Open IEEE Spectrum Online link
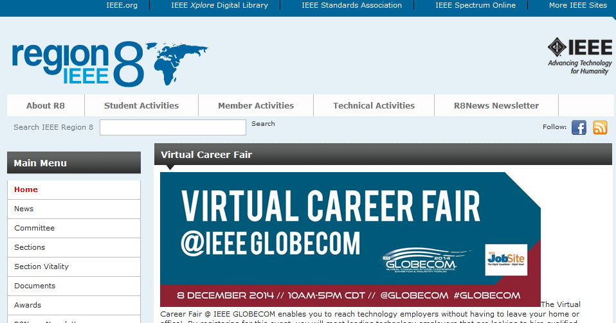Screen dimensions: 616x323 475,5
